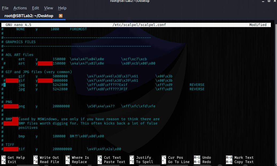Click the GIF and JPG files comment line
277x166 pixels.
[x=37, y=72]
